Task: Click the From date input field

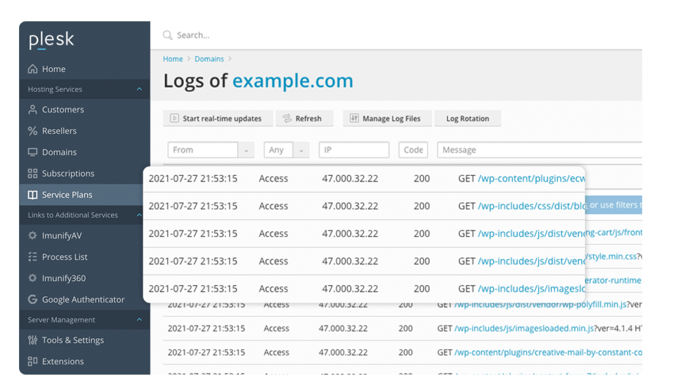Action: click(202, 150)
